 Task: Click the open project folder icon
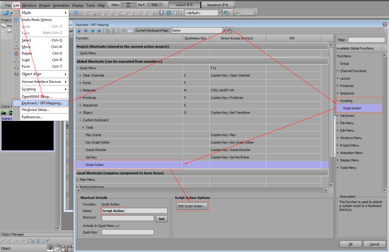point(6,13)
